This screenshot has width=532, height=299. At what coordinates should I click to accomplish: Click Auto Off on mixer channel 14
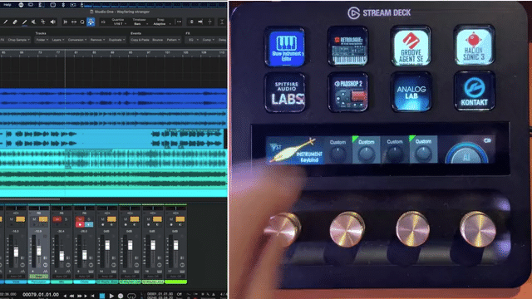click(x=107, y=277)
